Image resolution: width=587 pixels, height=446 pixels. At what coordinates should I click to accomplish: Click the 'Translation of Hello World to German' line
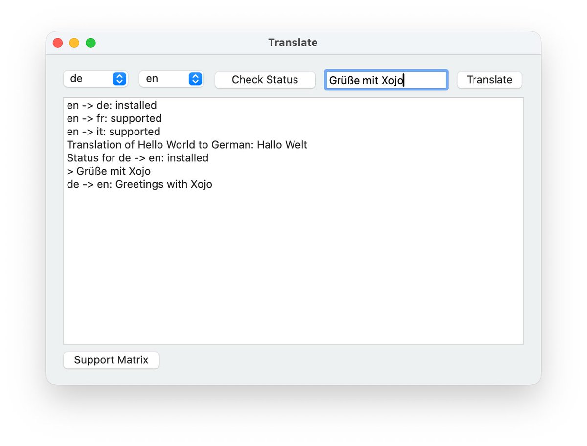pos(187,145)
